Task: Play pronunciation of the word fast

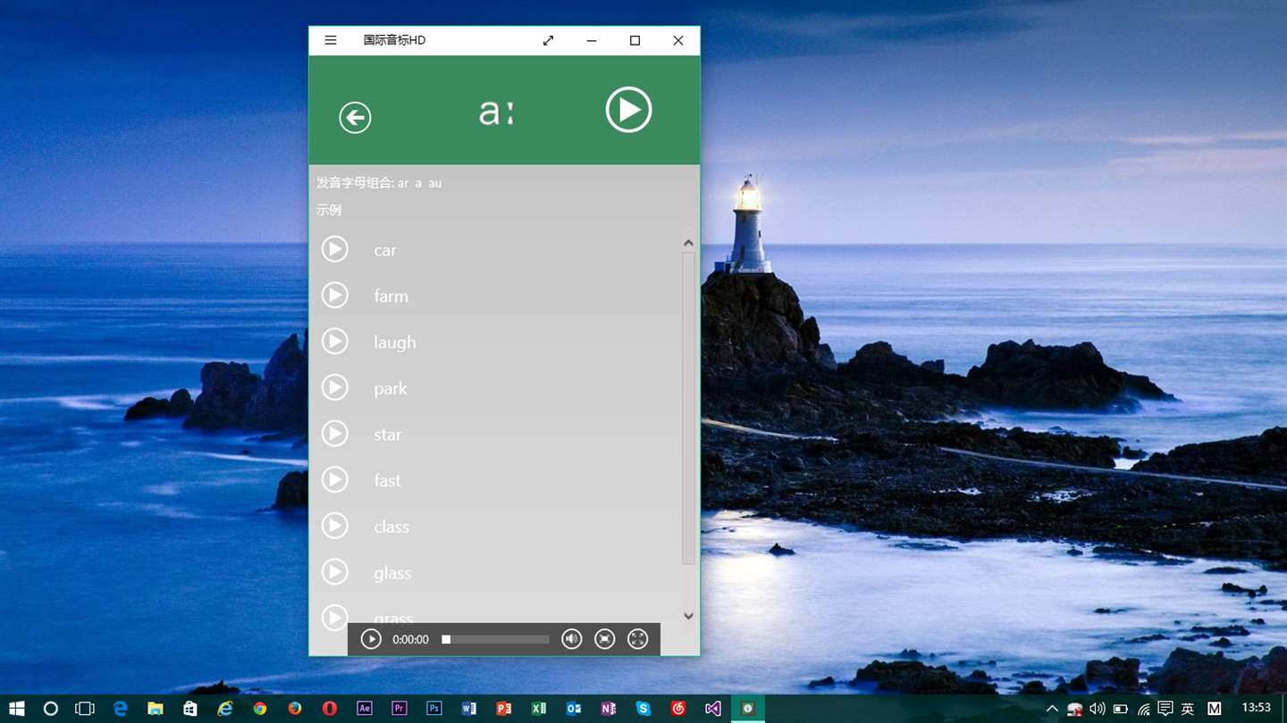Action: (x=335, y=479)
